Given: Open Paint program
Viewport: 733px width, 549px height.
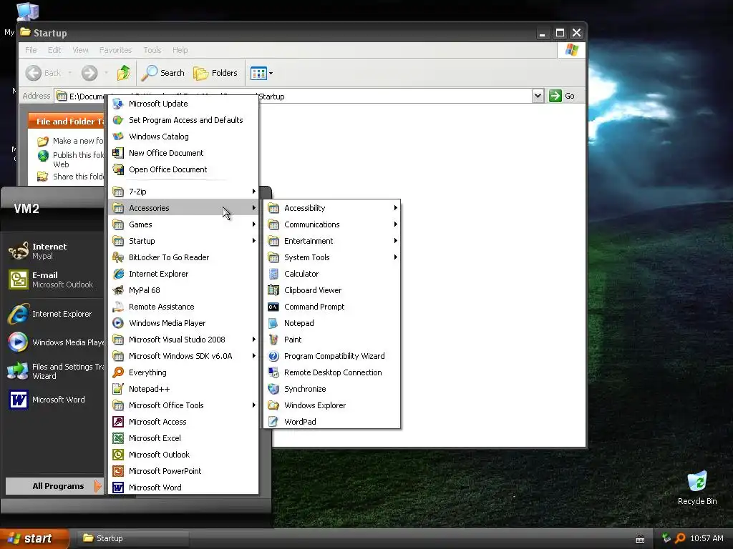Looking at the screenshot, I should point(331,340).
